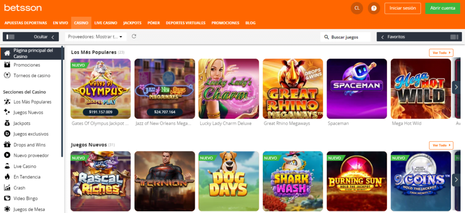Click the chart icon beside Crash
This screenshot has width=465, height=213.
click(7, 188)
